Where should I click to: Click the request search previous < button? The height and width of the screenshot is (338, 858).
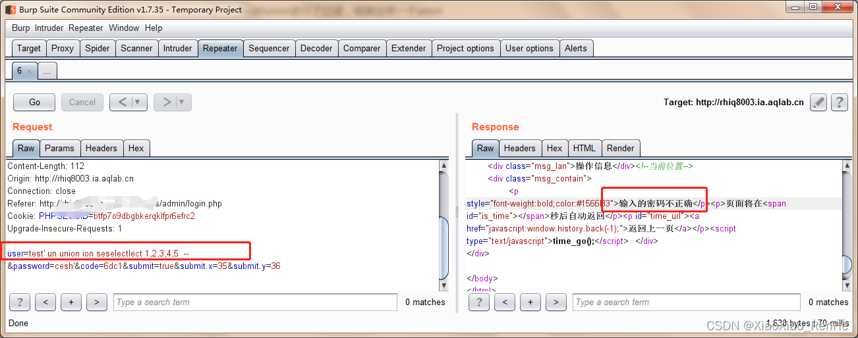point(45,302)
